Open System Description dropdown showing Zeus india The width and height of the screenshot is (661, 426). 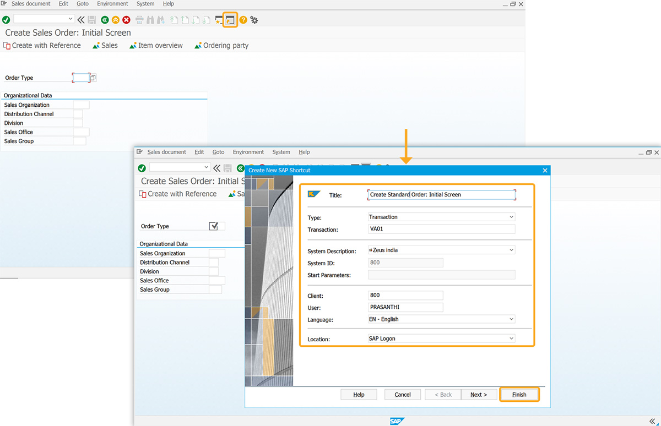click(512, 250)
